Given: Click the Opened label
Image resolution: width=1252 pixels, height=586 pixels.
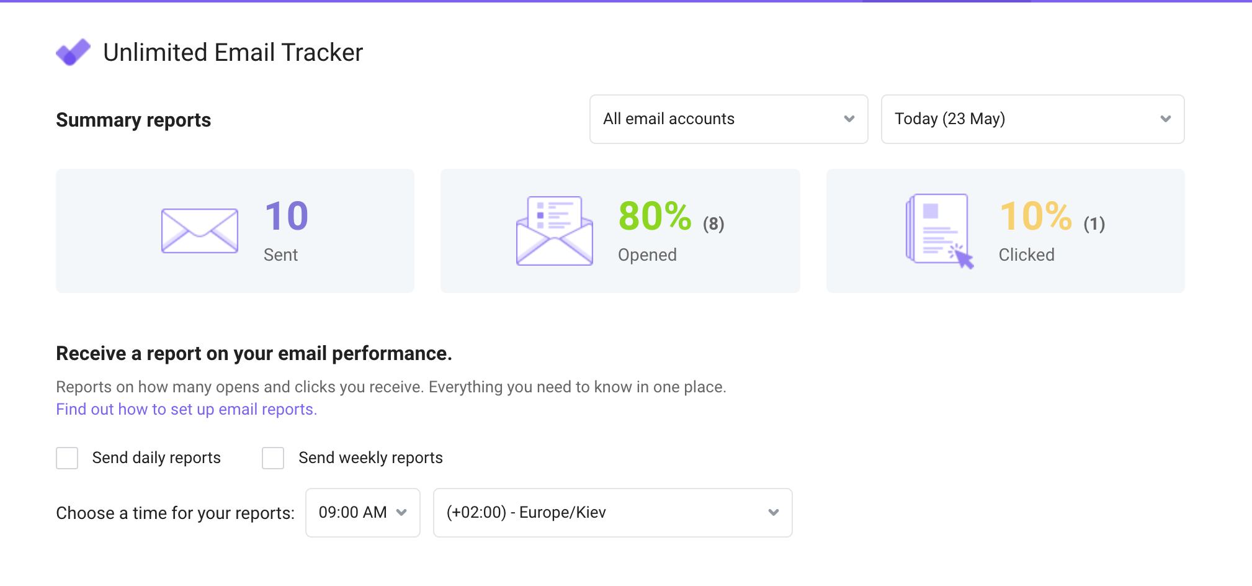Looking at the screenshot, I should [647, 255].
